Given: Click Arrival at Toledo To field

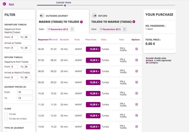Looking at the screenshot, I should [x=27, y=48].
